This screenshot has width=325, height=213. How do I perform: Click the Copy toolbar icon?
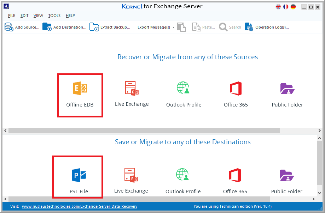[x=181, y=27]
